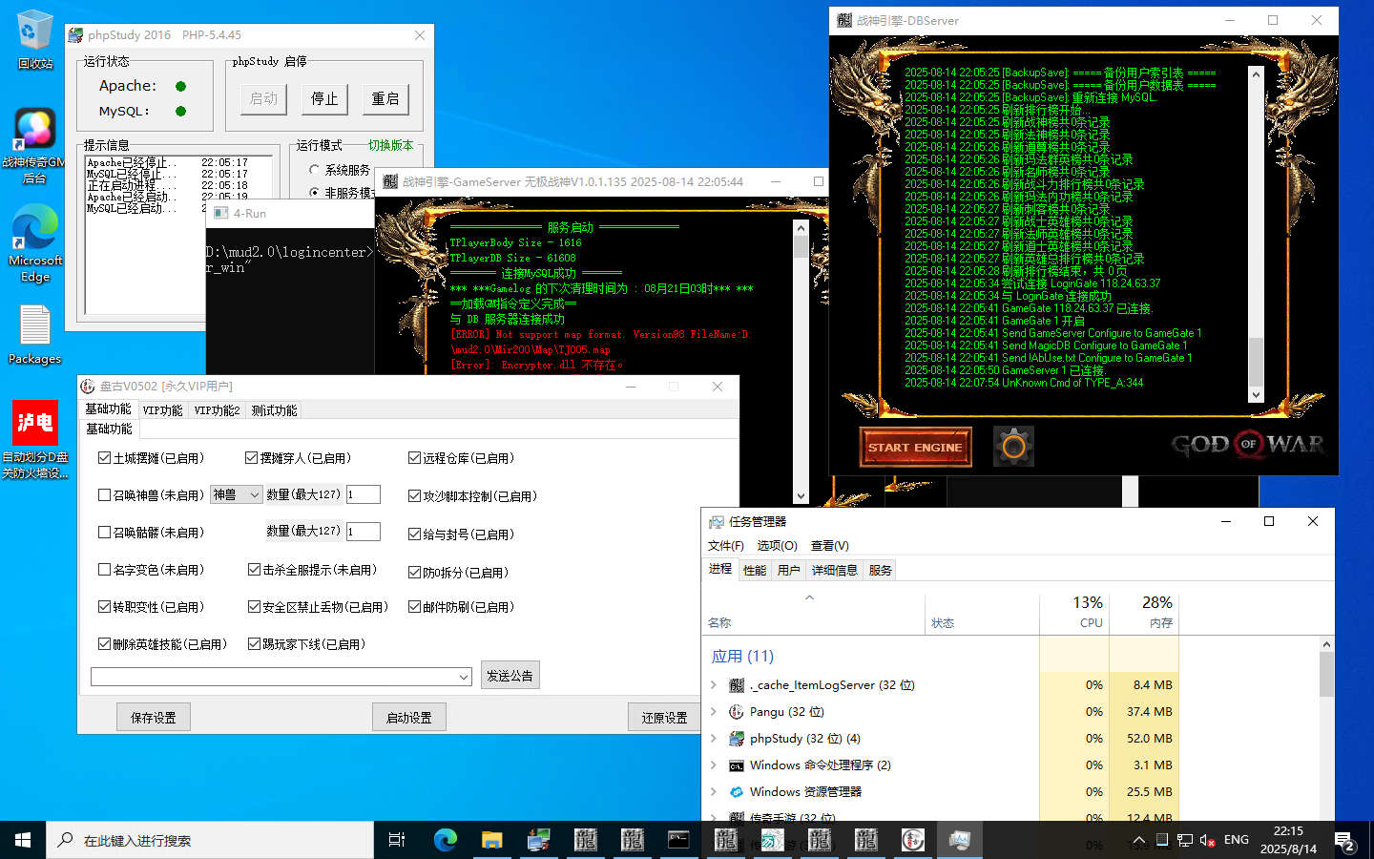This screenshot has height=859, width=1374.
Task: Click the 还原设置 button
Action: 665,718
